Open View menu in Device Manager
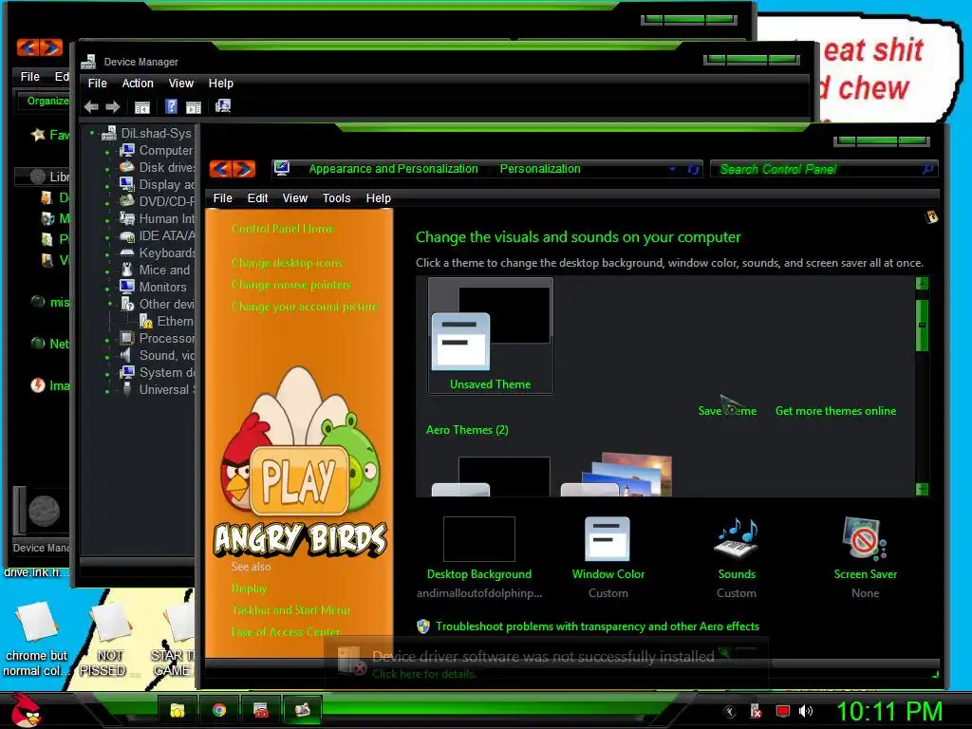This screenshot has height=729, width=972. [181, 84]
